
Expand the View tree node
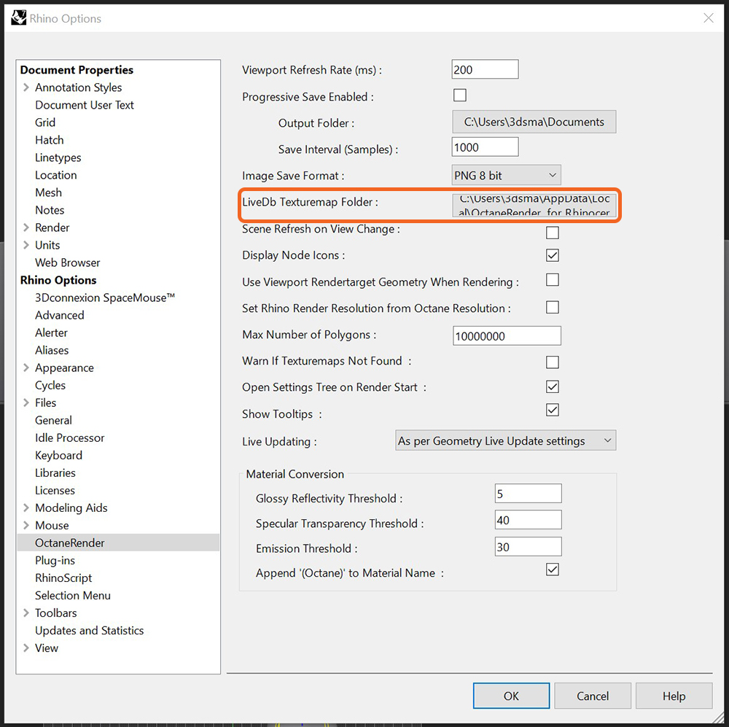coord(26,648)
